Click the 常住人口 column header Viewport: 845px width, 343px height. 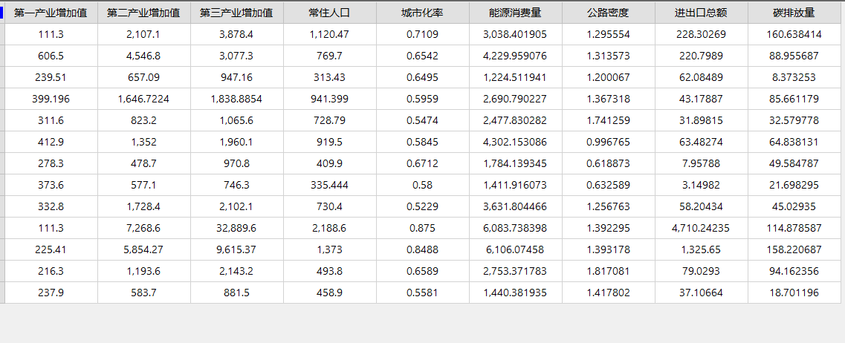pos(330,13)
